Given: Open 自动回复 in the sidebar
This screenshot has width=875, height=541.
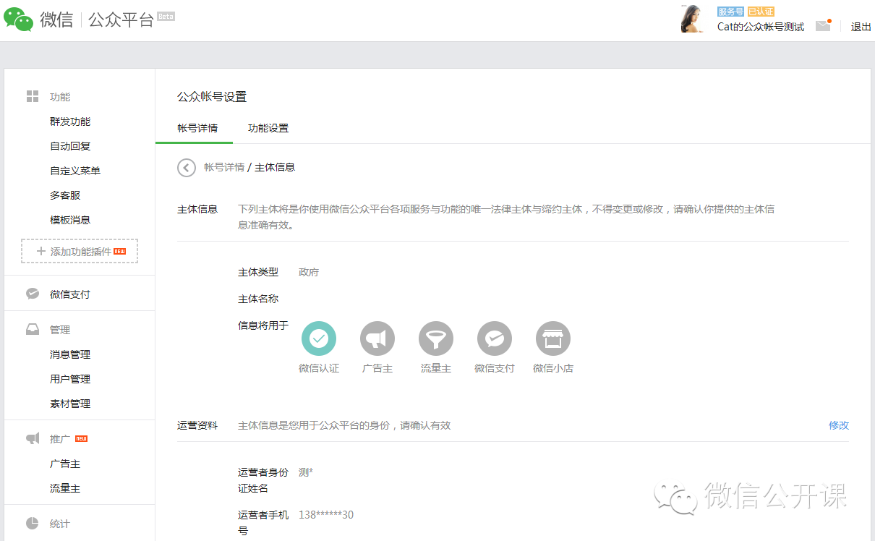Looking at the screenshot, I should [x=70, y=146].
